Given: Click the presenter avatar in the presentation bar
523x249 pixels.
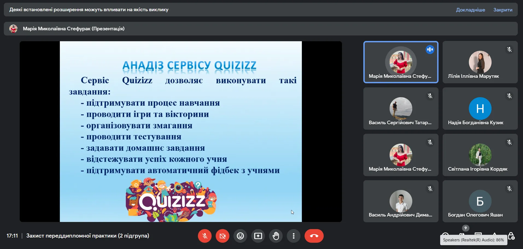Looking at the screenshot, I should tap(13, 29).
